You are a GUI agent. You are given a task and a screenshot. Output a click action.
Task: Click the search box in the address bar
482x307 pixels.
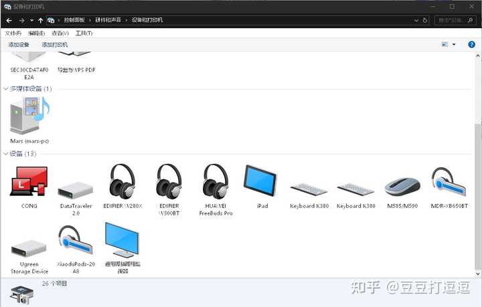point(455,20)
